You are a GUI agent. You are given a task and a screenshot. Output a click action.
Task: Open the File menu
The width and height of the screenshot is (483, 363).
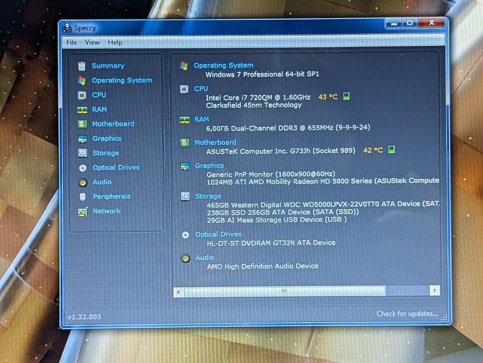click(72, 42)
